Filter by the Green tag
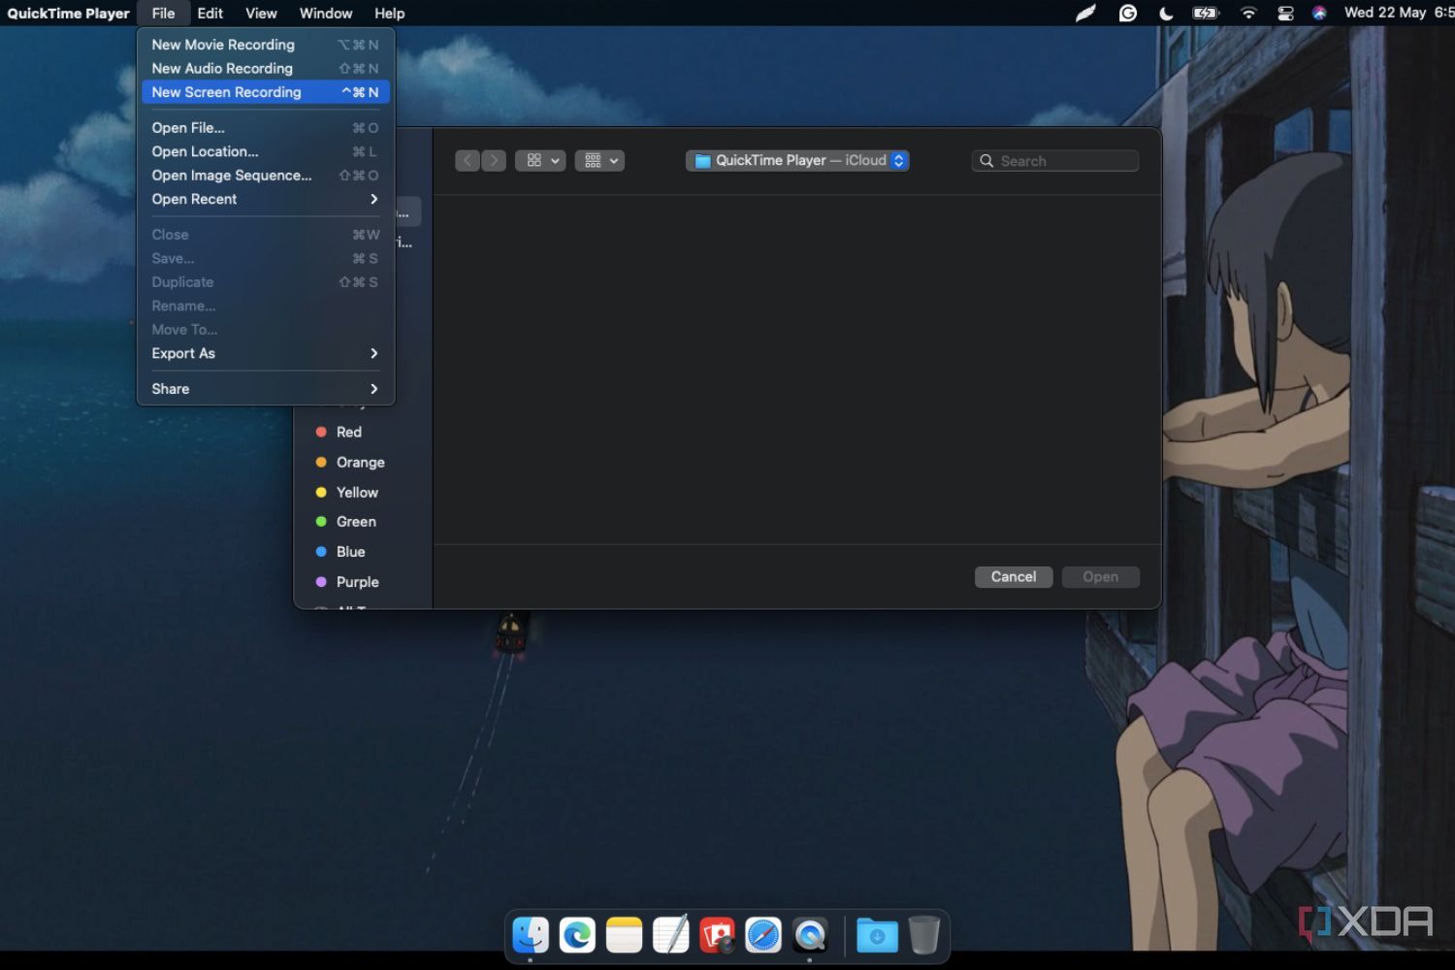 (356, 522)
